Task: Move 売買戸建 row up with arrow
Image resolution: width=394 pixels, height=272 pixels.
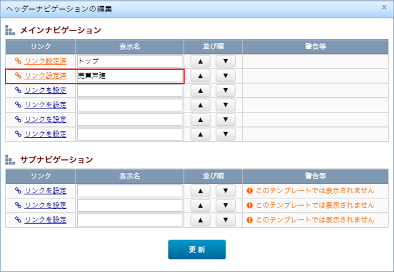Action: click(200, 75)
